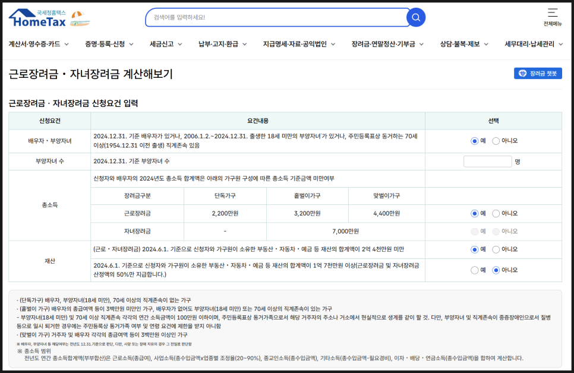
Task: Click the 총소득 row label
Action: 50,205
